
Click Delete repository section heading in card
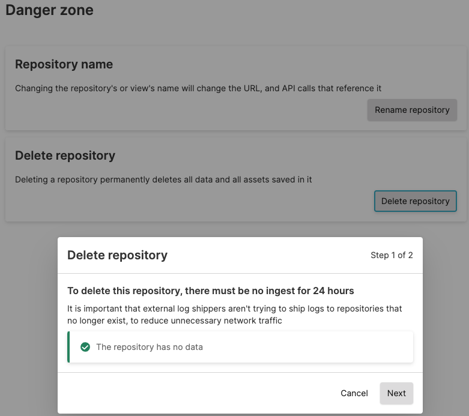65,155
